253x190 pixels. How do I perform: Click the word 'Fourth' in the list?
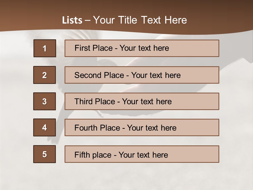pos(84,128)
